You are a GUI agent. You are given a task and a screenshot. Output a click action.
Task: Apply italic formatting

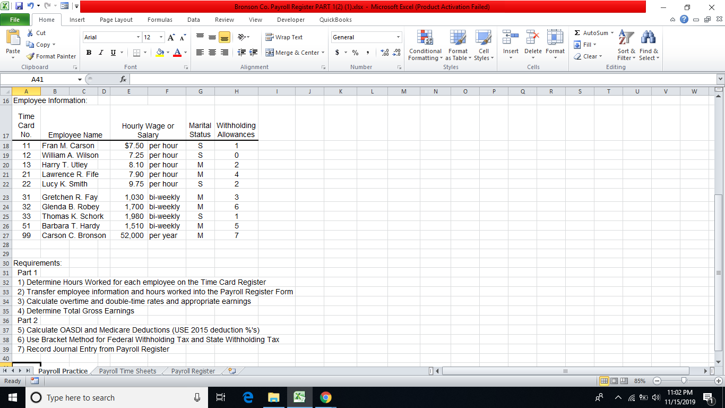click(x=100, y=53)
